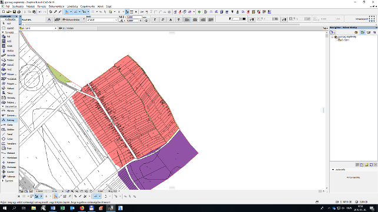Click the Print icon in main toolbar
The image size is (378, 212).
19,12
